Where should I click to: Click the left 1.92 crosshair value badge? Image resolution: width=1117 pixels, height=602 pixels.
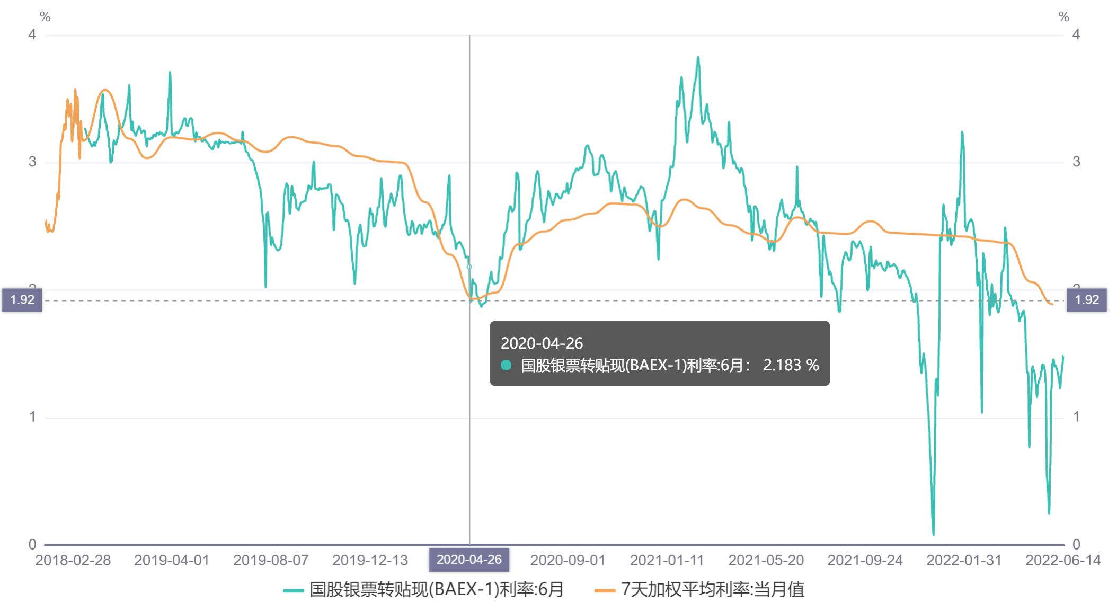[x=22, y=300]
